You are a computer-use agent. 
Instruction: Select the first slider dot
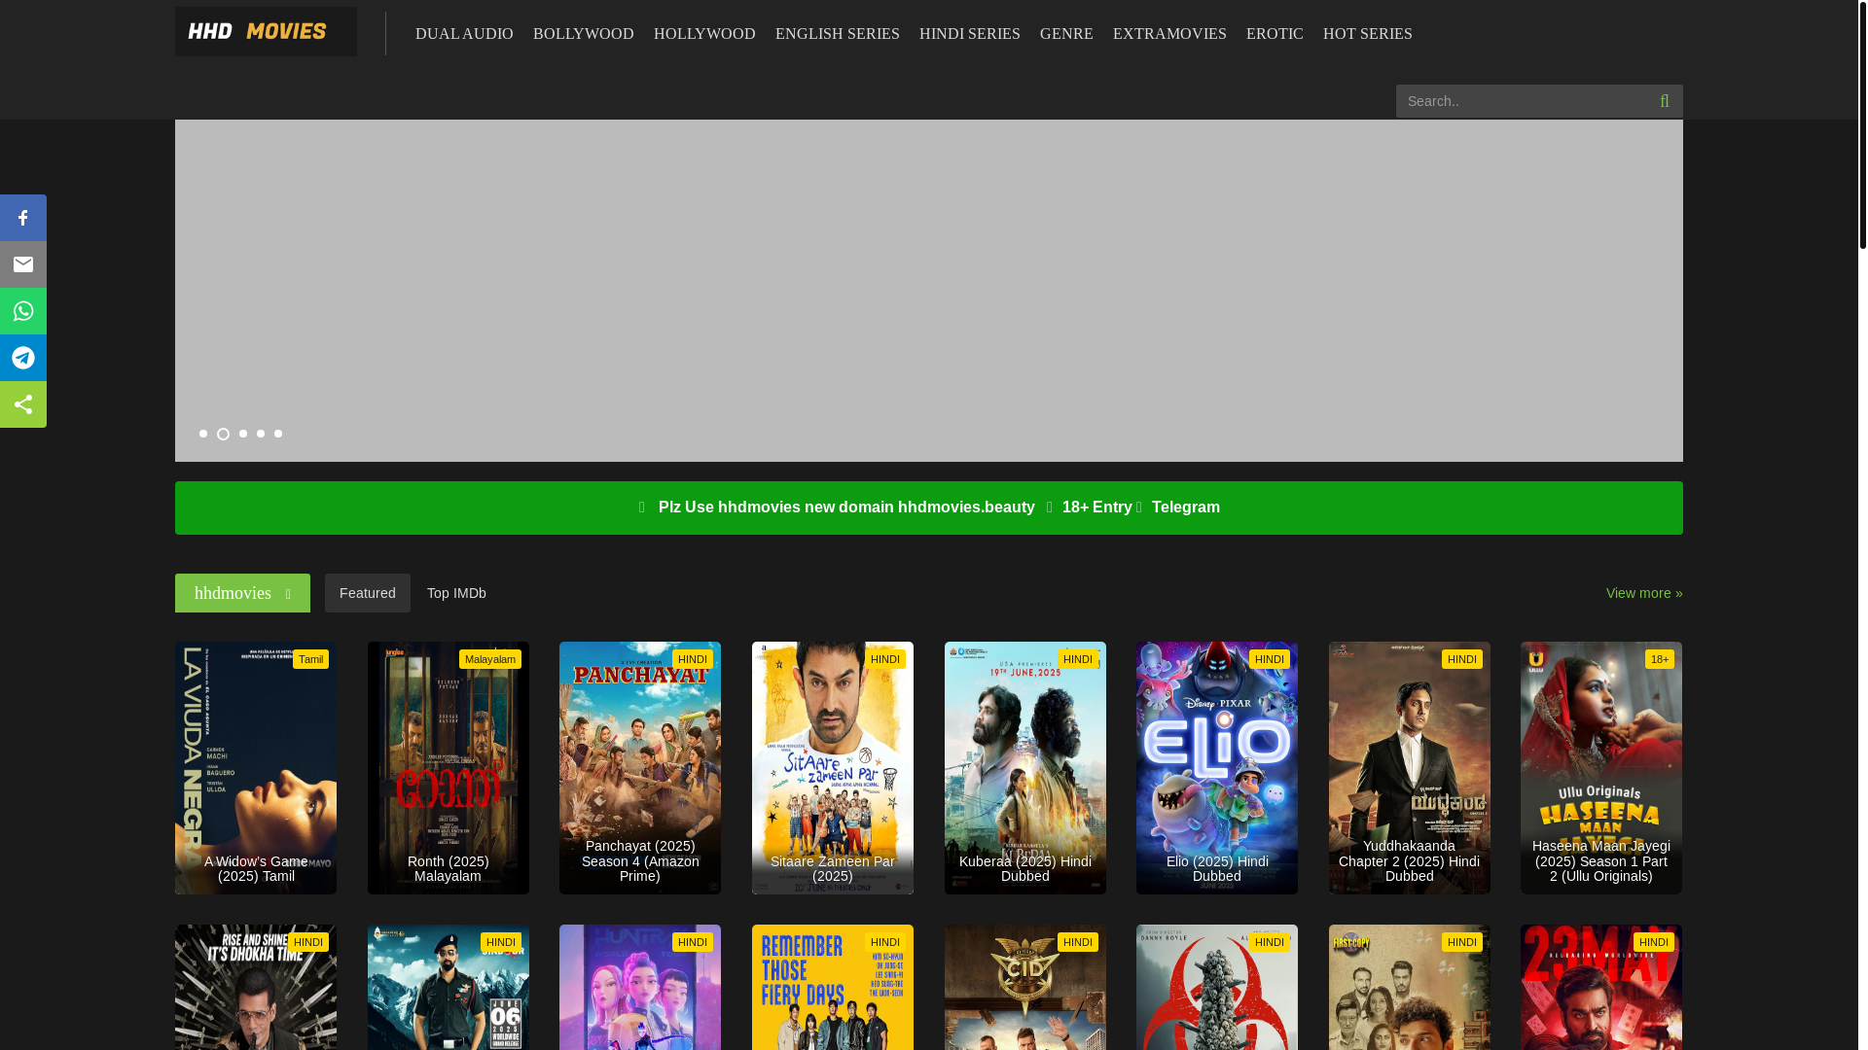tap(203, 434)
